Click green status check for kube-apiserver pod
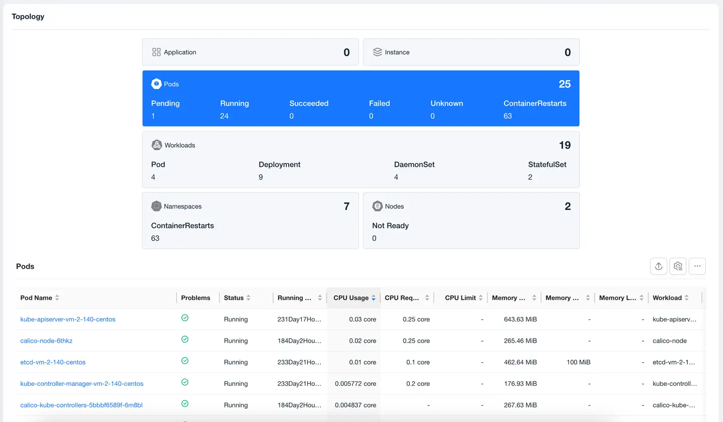Viewport: 723px width, 422px height. click(185, 318)
